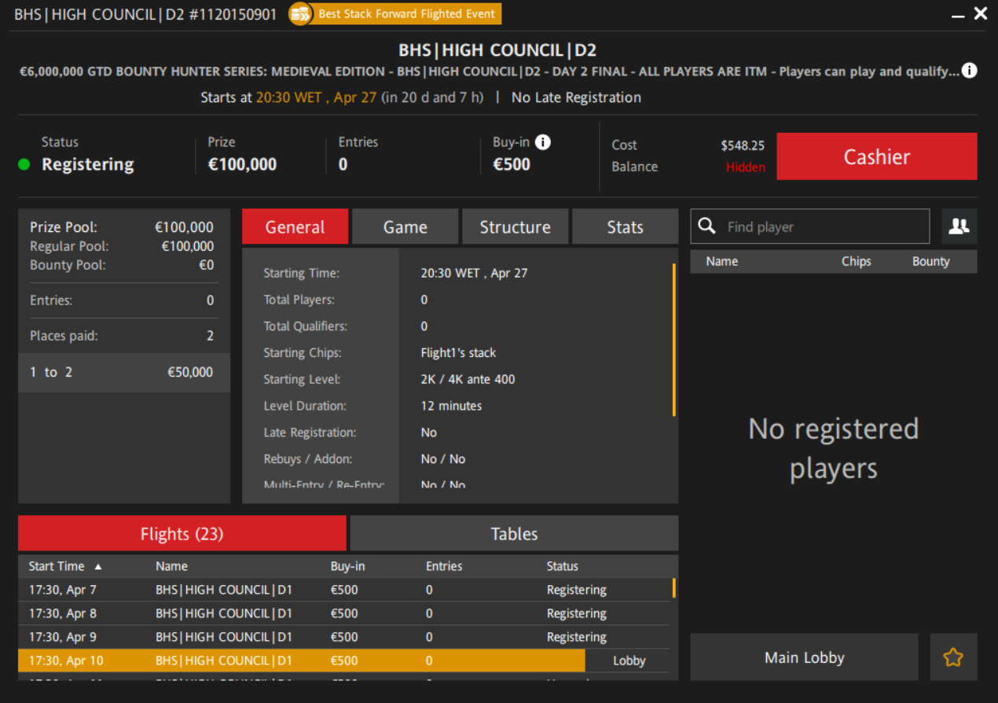This screenshot has height=703, width=998.
Task: Click the Buy-in info icon
Action: tap(543, 142)
